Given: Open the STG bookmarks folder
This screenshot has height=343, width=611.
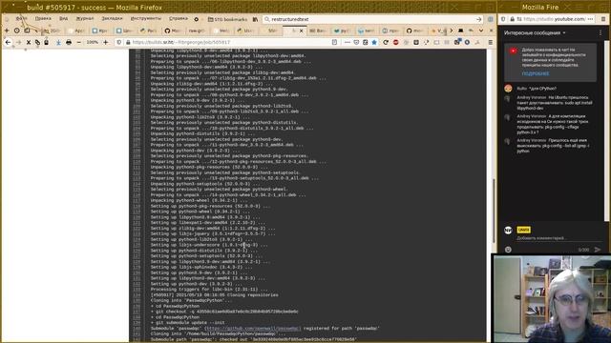Looking at the screenshot, I should 227,19.
